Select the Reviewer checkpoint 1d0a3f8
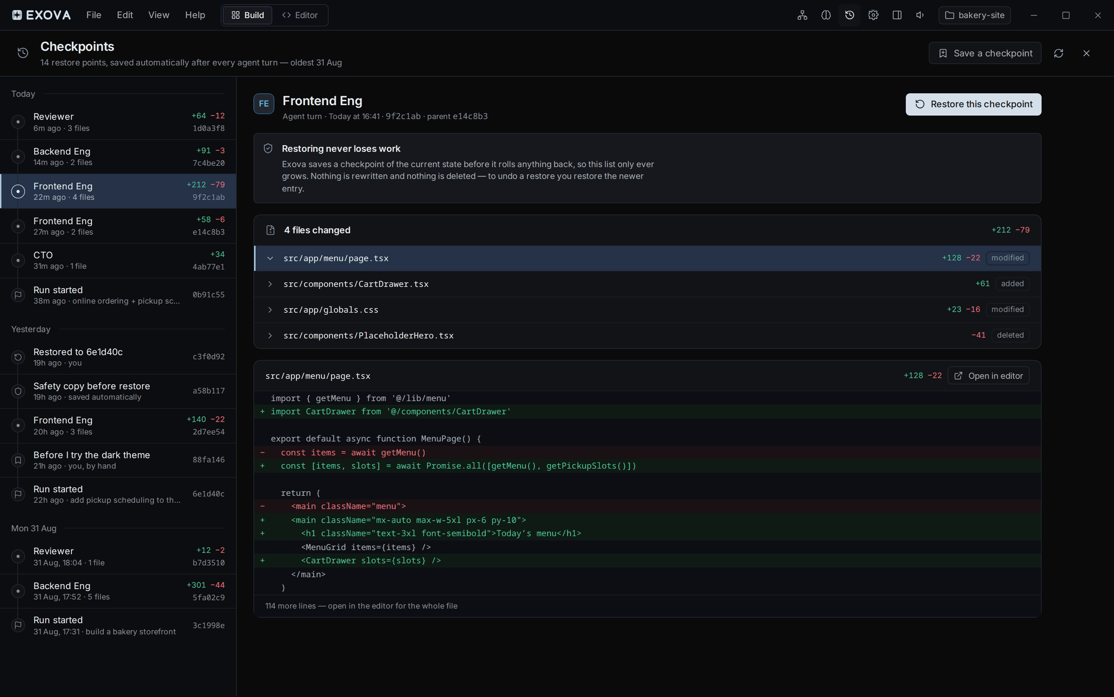 click(x=118, y=122)
